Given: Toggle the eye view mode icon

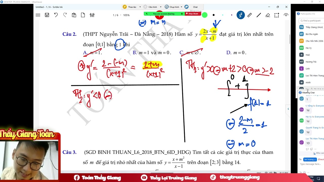Looking at the screenshot, I should pos(286,15).
